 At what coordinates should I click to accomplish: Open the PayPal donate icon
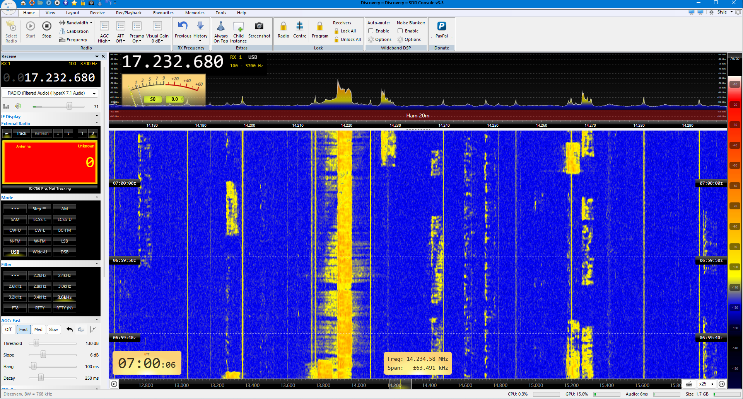click(x=441, y=26)
